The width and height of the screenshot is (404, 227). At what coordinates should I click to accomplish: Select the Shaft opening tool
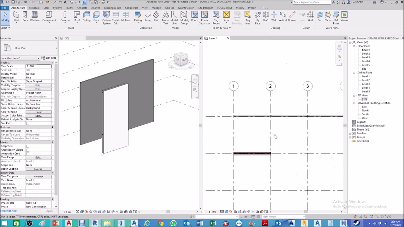click(265, 17)
